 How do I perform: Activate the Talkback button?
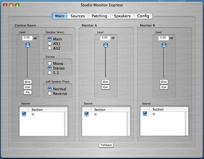point(106,145)
